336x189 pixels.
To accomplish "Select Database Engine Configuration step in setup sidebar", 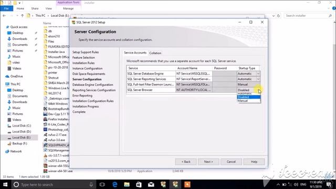I will (x=92, y=85).
